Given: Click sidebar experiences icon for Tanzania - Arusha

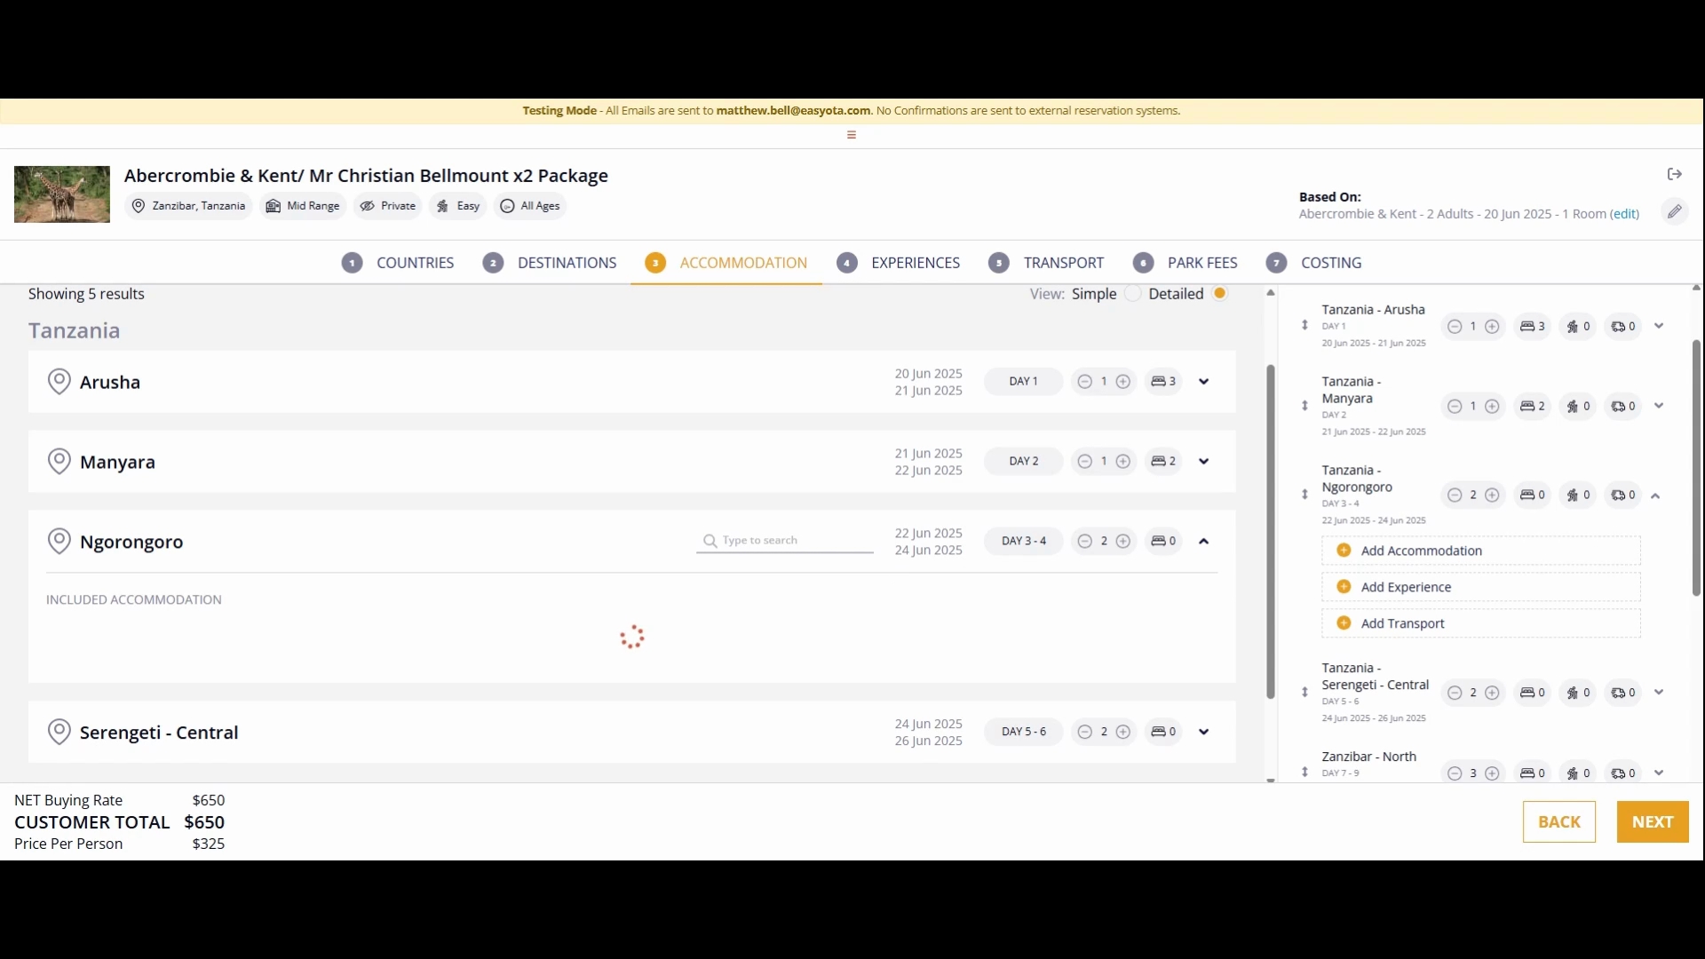Looking at the screenshot, I should pyautogui.click(x=1578, y=327).
